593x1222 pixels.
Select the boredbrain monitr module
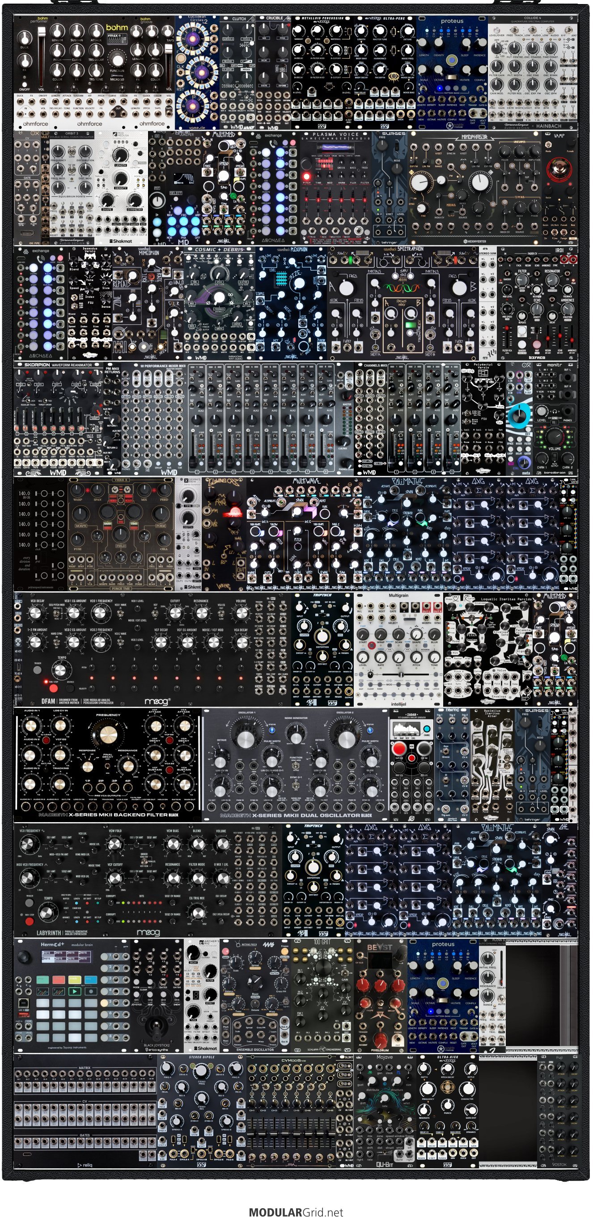click(x=555, y=420)
